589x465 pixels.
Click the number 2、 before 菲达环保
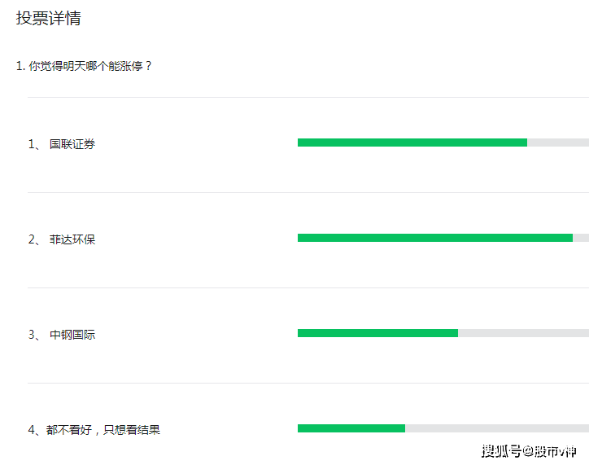tap(34, 239)
